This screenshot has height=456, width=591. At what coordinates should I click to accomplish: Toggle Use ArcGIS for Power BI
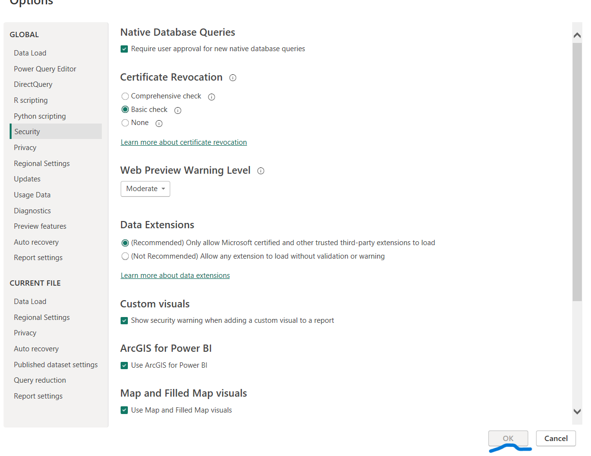click(124, 365)
